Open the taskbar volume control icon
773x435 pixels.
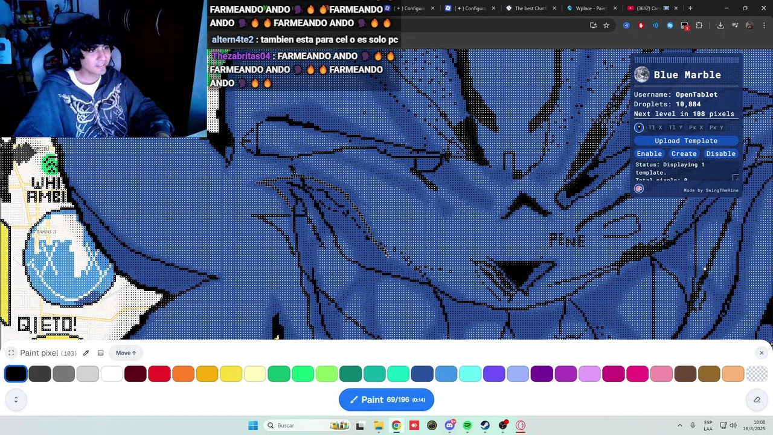pyautogui.click(x=733, y=425)
